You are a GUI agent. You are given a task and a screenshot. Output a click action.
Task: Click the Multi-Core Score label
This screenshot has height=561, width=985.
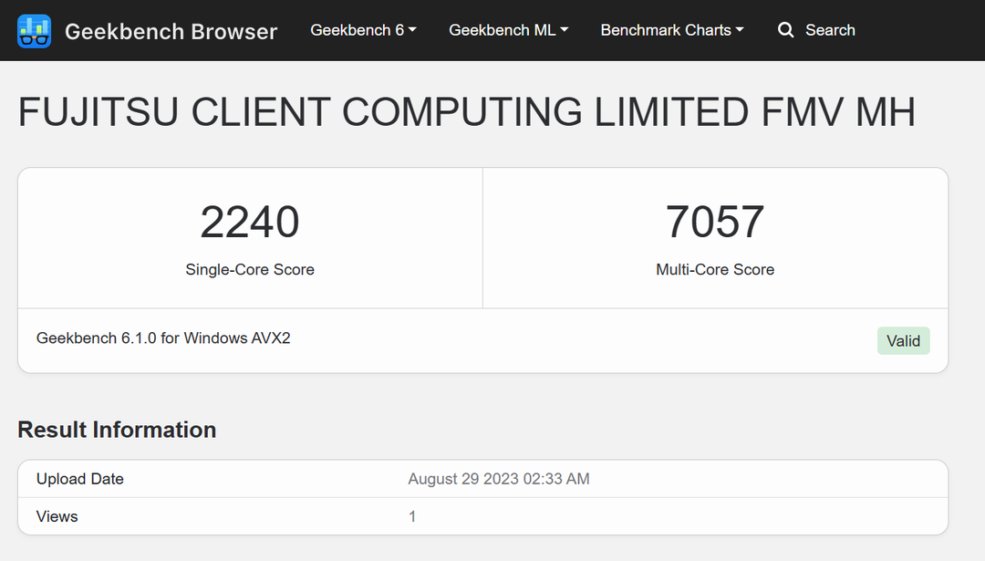pos(715,270)
